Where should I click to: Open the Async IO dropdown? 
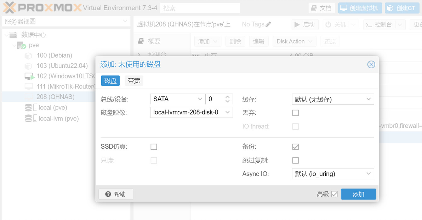coord(369,174)
